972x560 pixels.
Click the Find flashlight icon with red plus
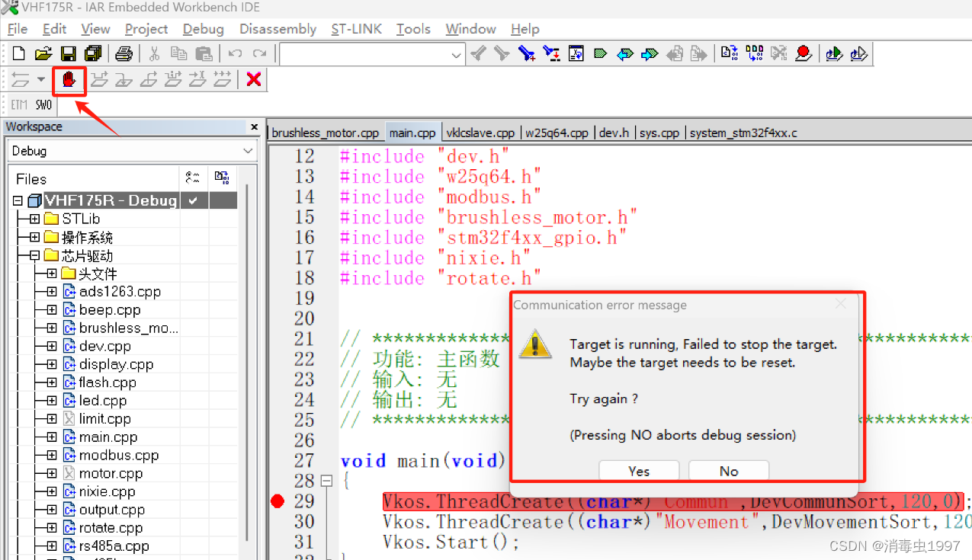tap(526, 53)
